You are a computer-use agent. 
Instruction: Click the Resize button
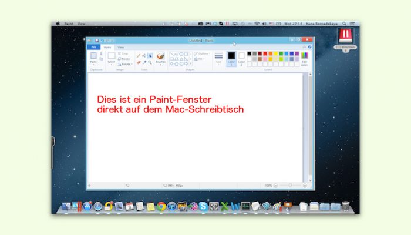click(x=124, y=59)
